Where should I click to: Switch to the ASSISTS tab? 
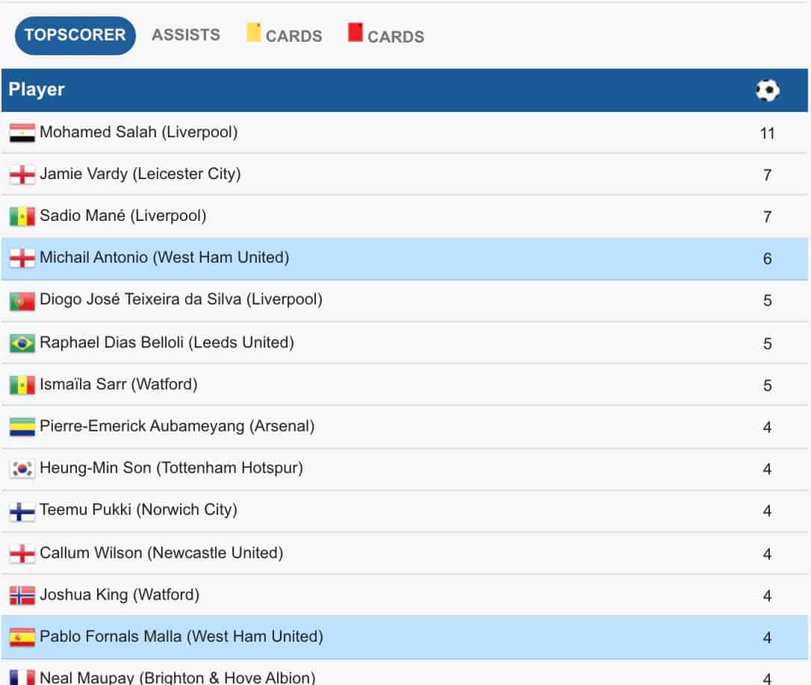click(x=186, y=35)
